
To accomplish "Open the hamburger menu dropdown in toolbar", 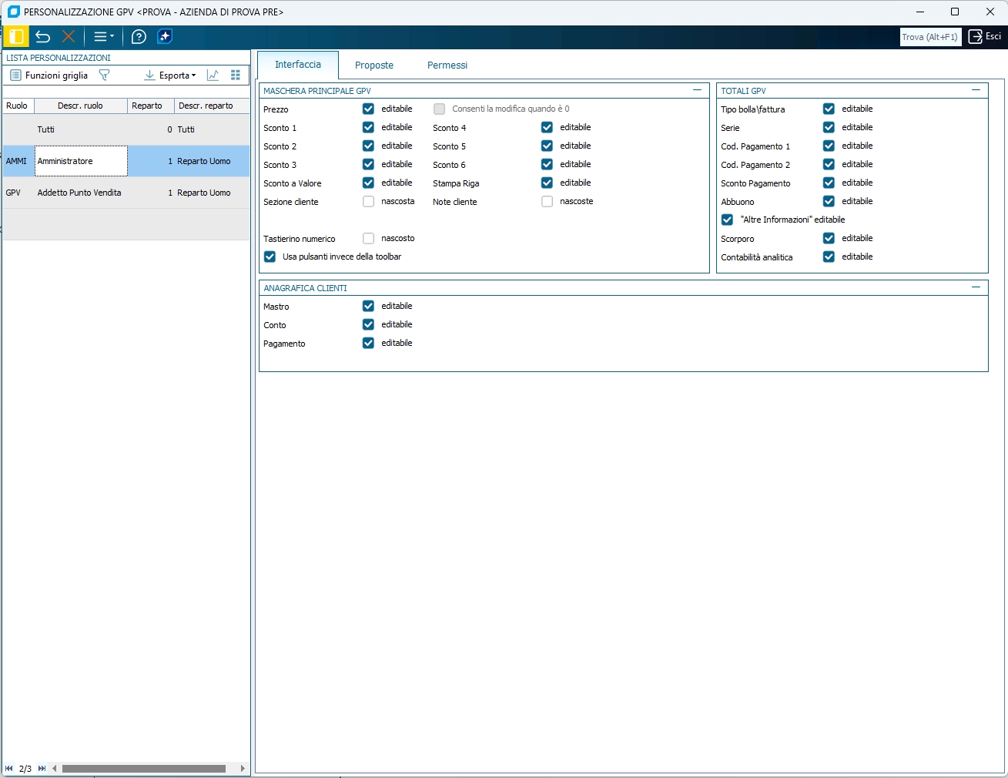I will coord(103,36).
